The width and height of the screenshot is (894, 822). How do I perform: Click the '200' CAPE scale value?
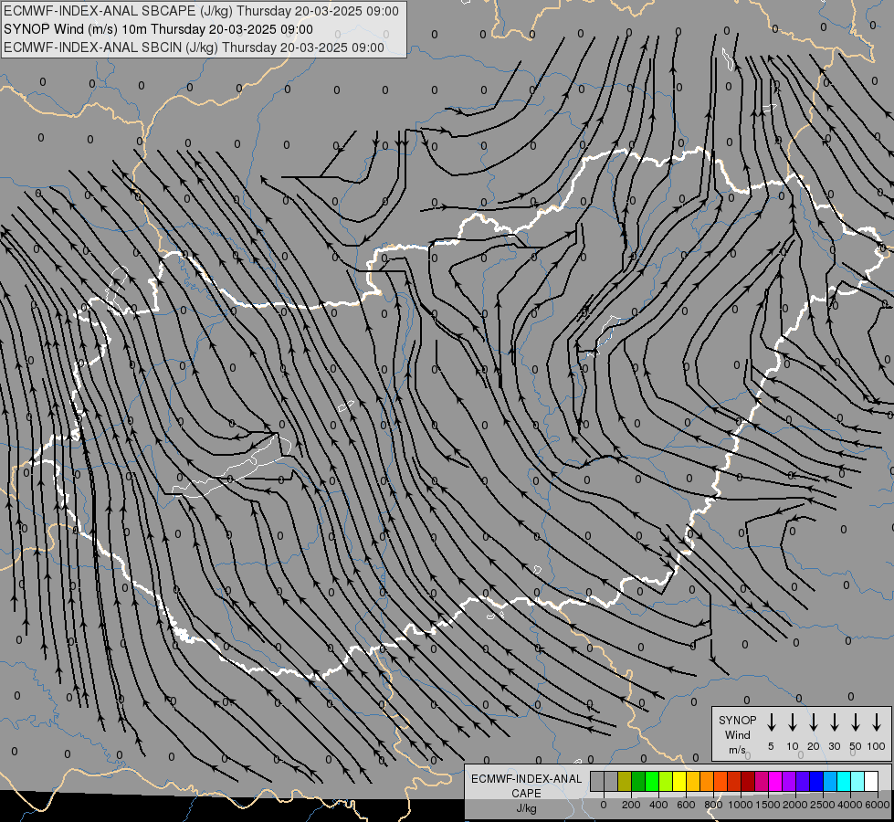click(x=631, y=805)
